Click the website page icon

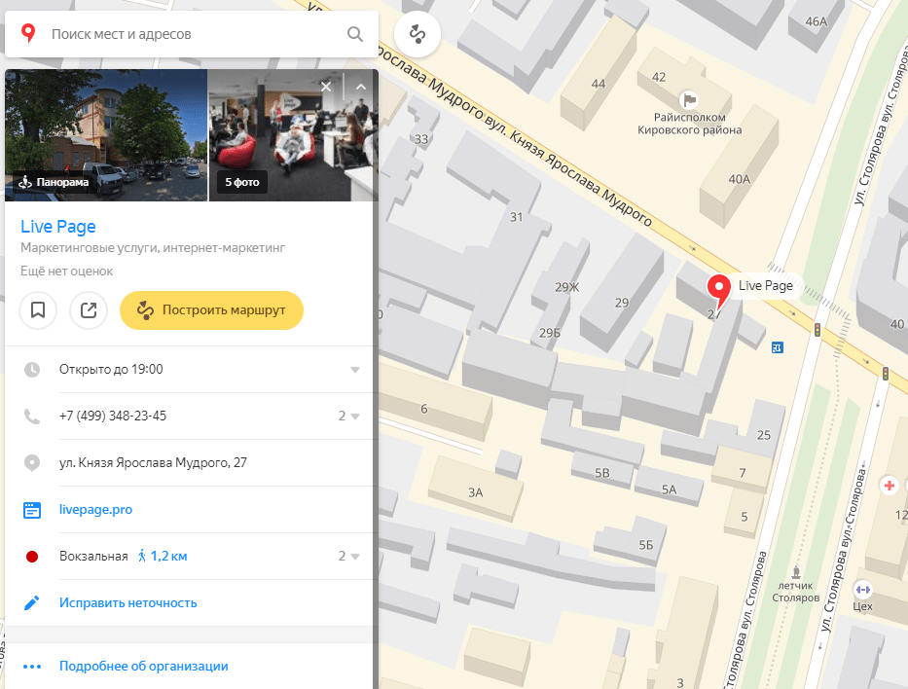(x=32, y=510)
